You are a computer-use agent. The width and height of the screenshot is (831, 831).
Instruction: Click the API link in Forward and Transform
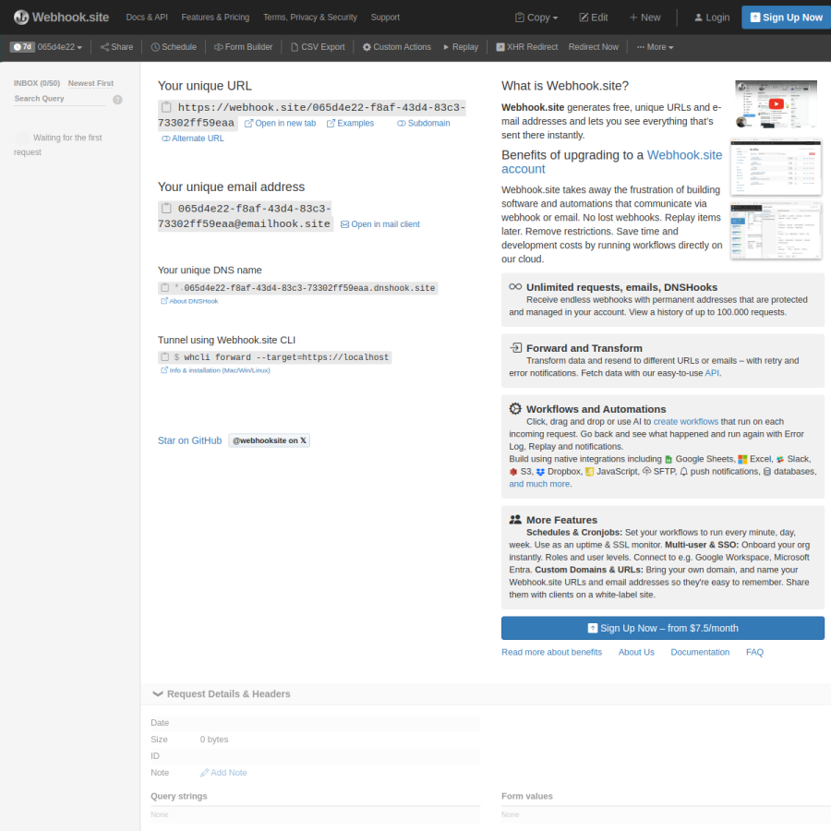pyautogui.click(x=712, y=373)
